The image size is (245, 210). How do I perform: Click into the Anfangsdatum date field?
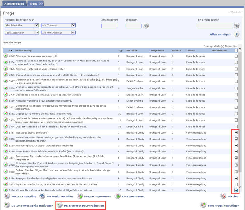[x=109, y=26]
